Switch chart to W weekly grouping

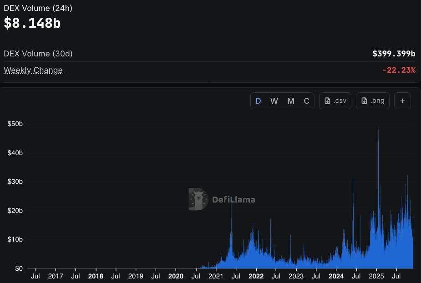(x=274, y=101)
